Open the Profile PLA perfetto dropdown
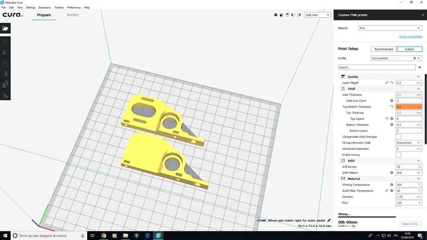 (x=396, y=58)
